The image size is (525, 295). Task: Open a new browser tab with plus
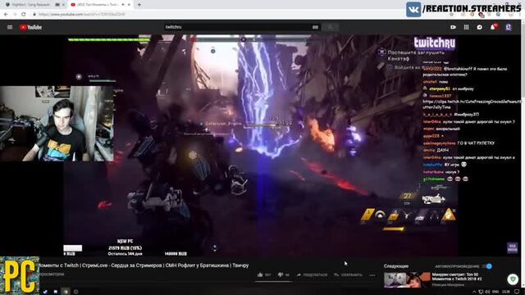click(x=139, y=5)
